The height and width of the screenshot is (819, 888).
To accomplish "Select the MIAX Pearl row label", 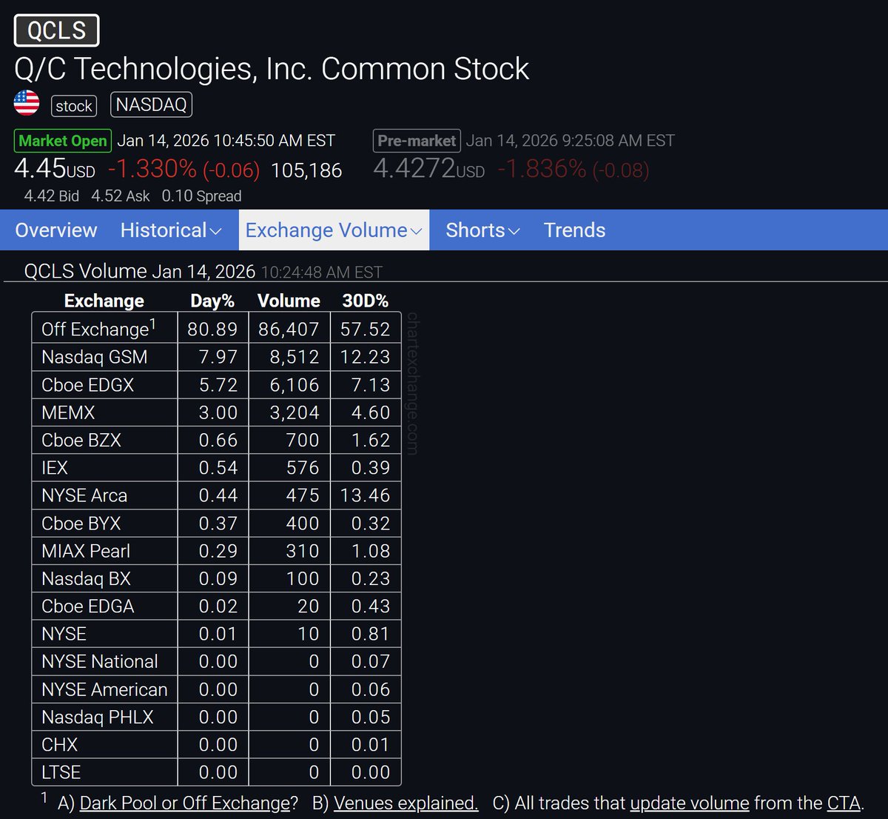I will (x=86, y=551).
